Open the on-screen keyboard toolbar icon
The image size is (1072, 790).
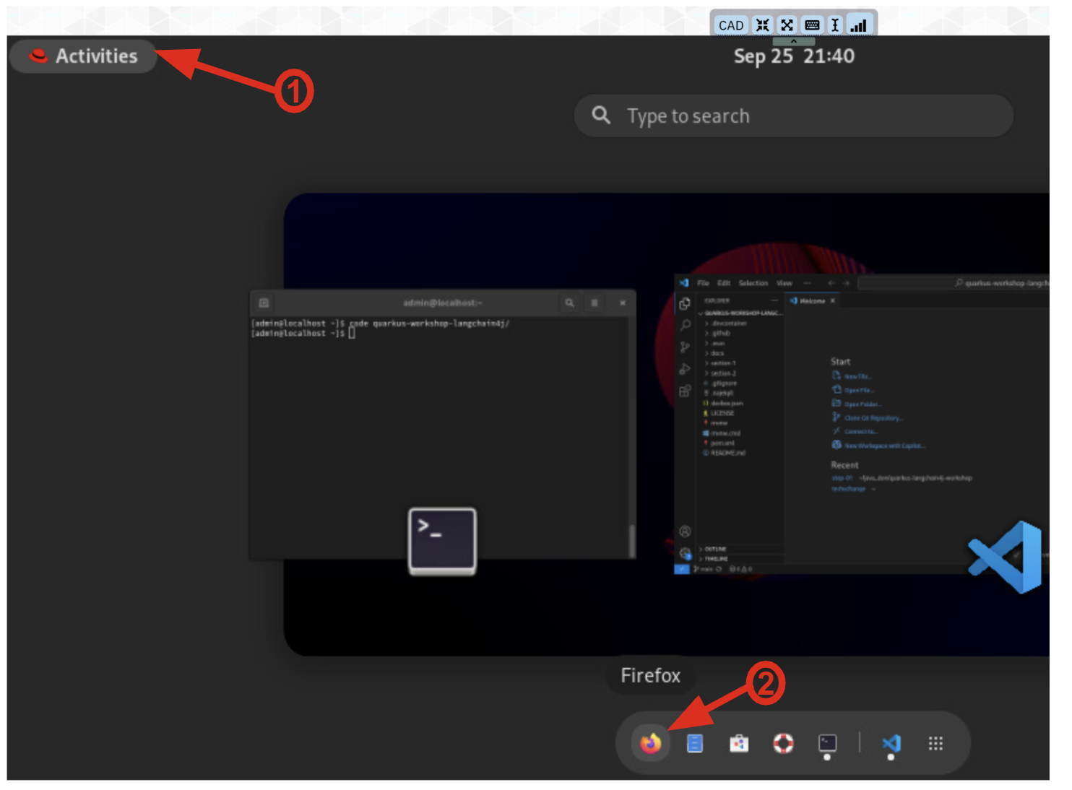coord(812,25)
